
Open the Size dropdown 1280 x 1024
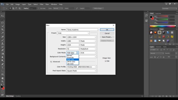[81, 37]
